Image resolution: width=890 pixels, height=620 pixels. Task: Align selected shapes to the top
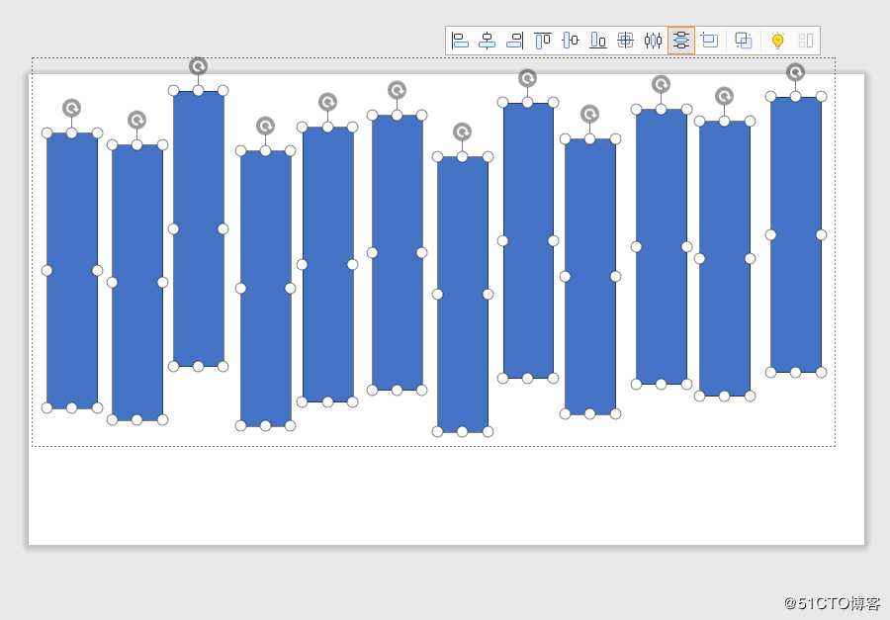coord(543,41)
